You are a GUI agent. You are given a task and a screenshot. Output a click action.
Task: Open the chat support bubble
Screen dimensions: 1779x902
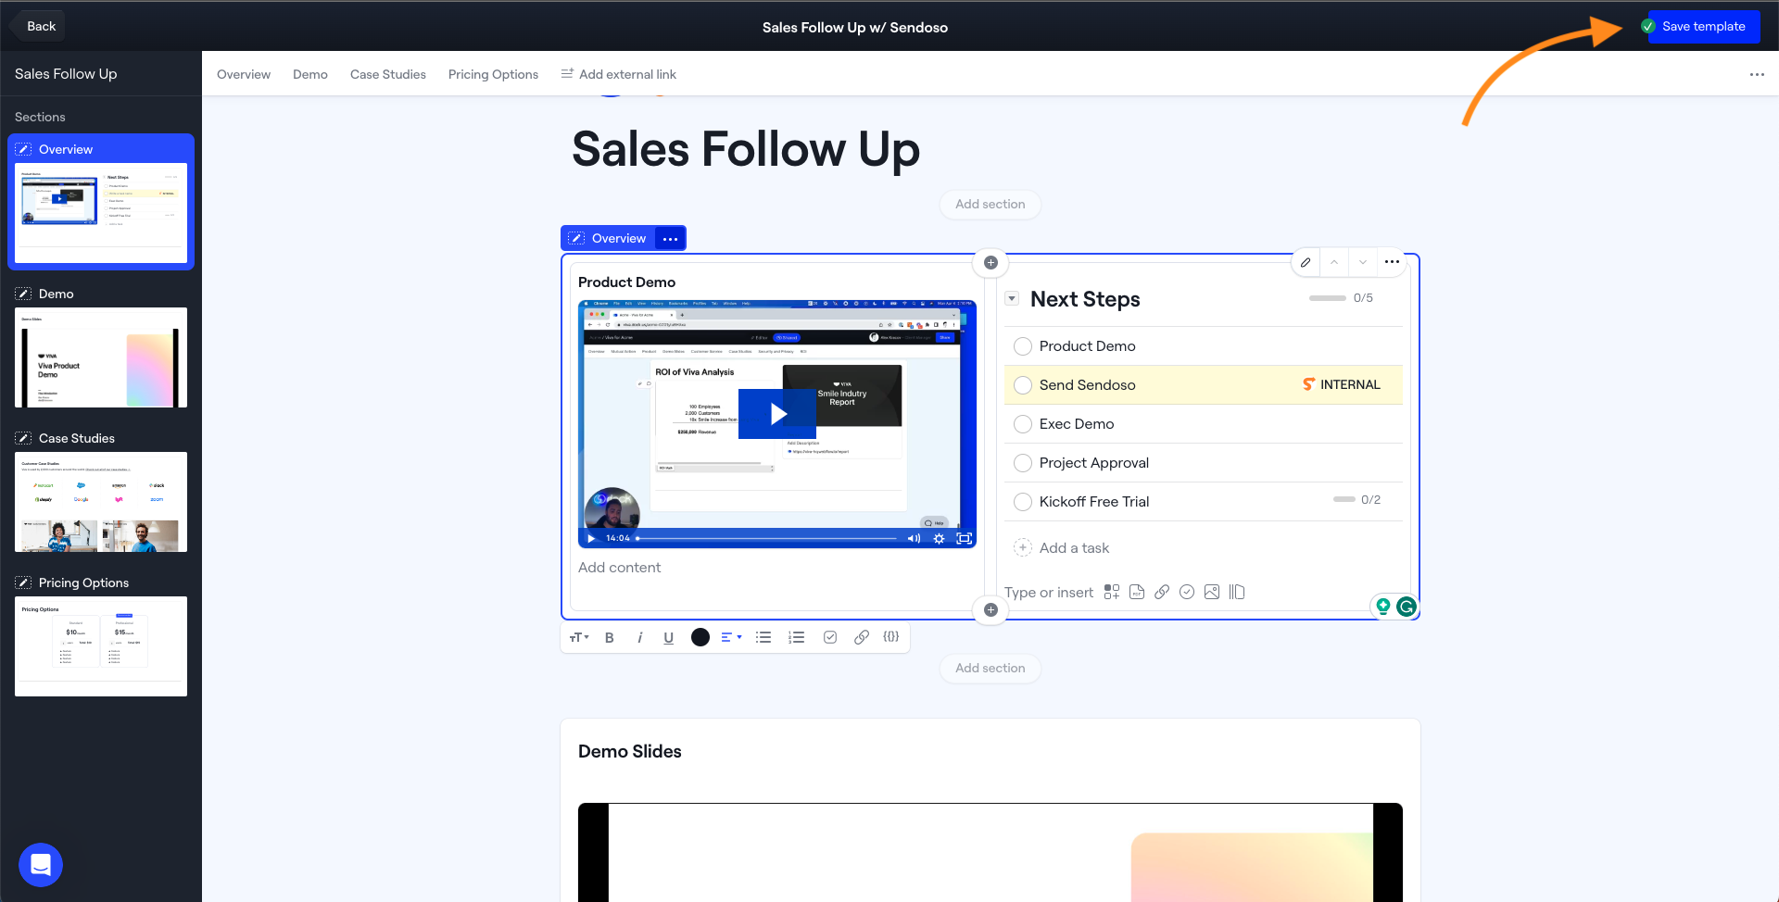pos(41,865)
